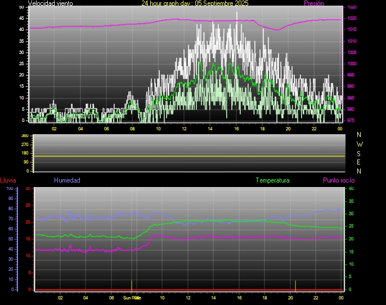Click the yellow wind direction line
The width and height of the screenshot is (386, 305).
pos(189,156)
